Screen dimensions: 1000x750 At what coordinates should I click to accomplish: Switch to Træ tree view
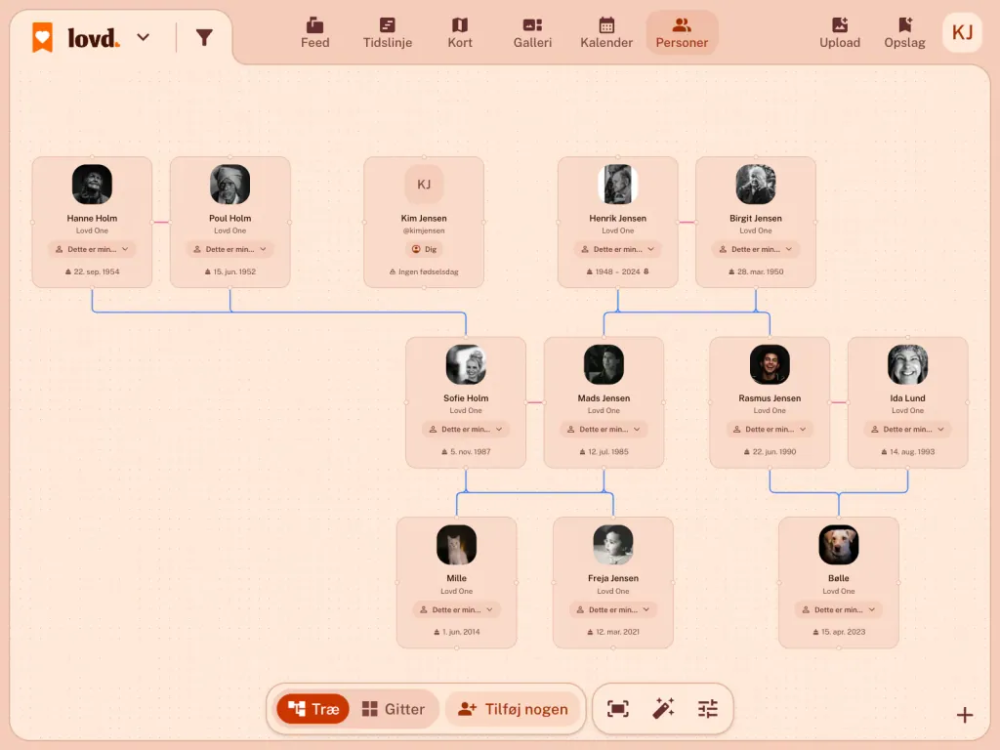tap(313, 709)
